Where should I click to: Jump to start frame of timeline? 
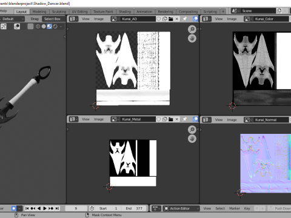click(27, 208)
